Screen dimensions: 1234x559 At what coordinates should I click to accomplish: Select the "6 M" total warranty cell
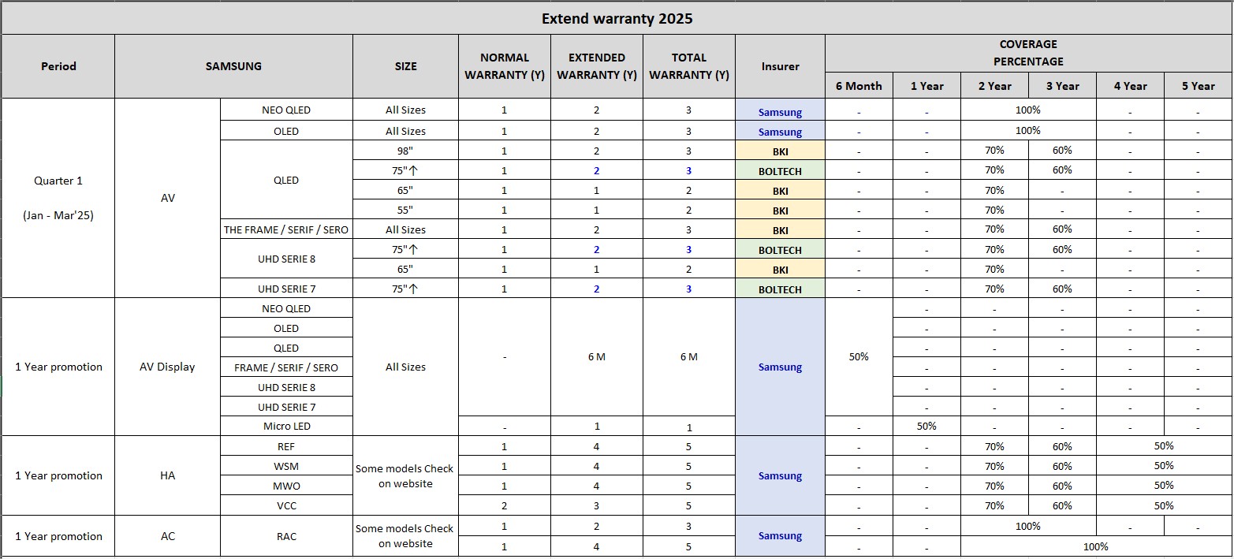pyautogui.click(x=689, y=357)
